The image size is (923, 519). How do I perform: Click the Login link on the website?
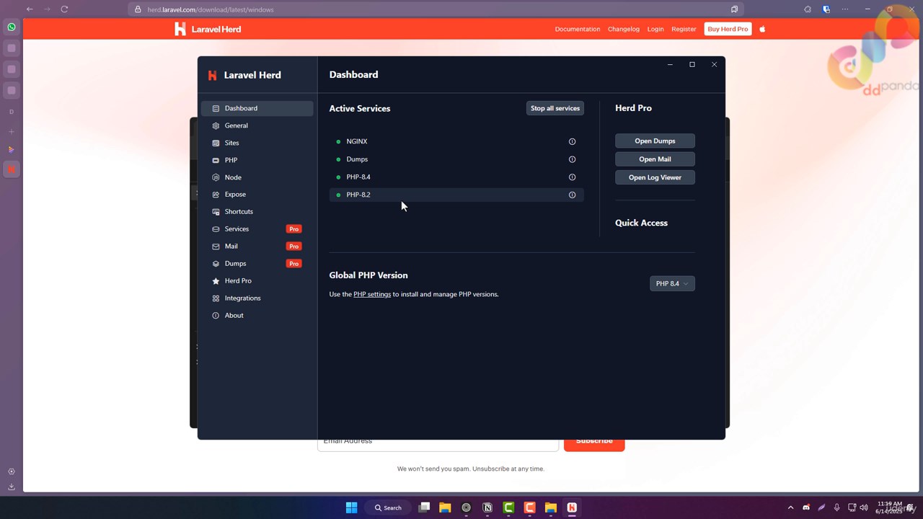point(655,29)
